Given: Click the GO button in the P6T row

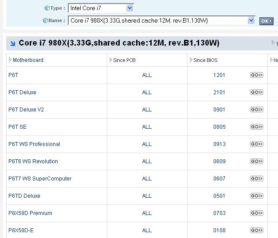Looking at the screenshot, I should [x=257, y=75].
